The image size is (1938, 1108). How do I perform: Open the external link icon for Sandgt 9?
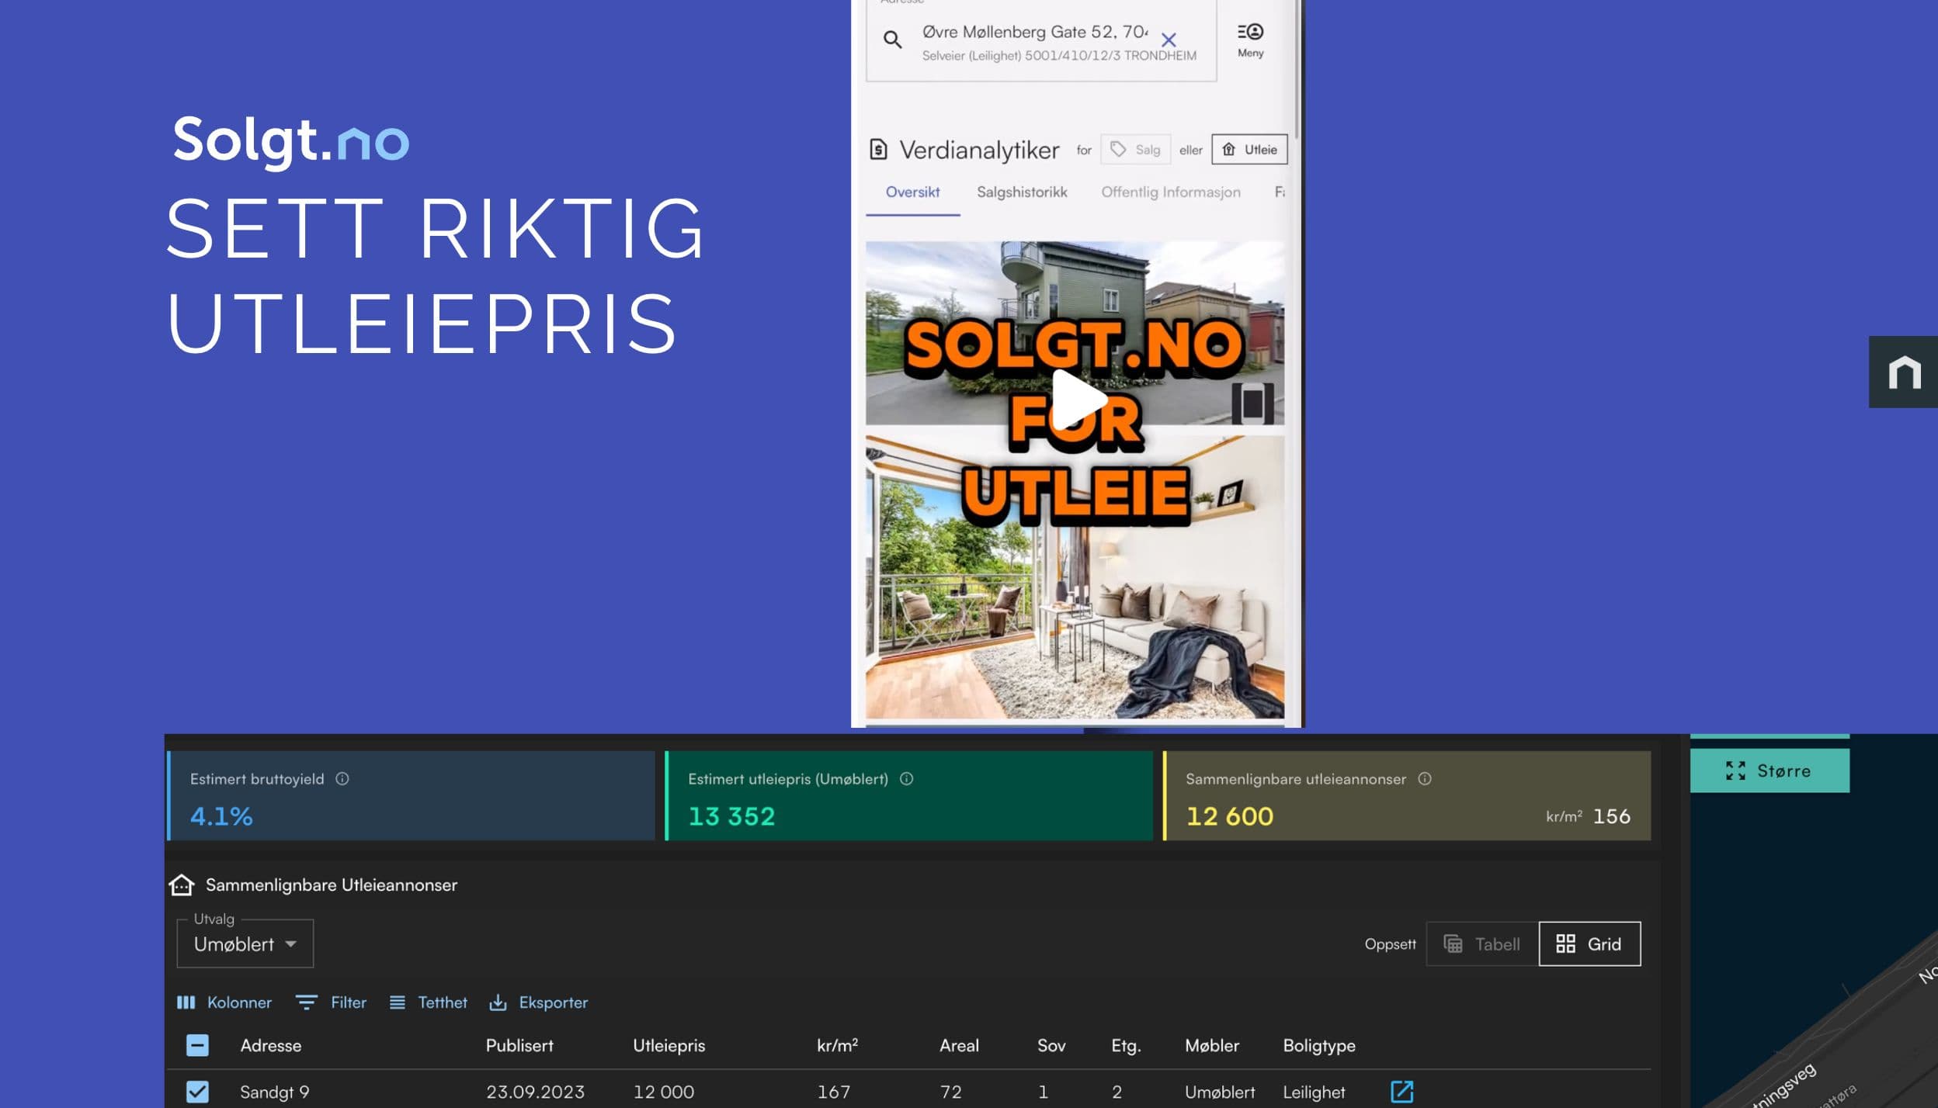[x=1402, y=1092]
